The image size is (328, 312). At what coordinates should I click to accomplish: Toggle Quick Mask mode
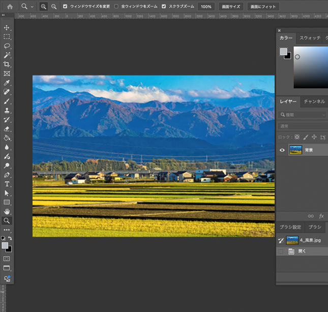7,259
